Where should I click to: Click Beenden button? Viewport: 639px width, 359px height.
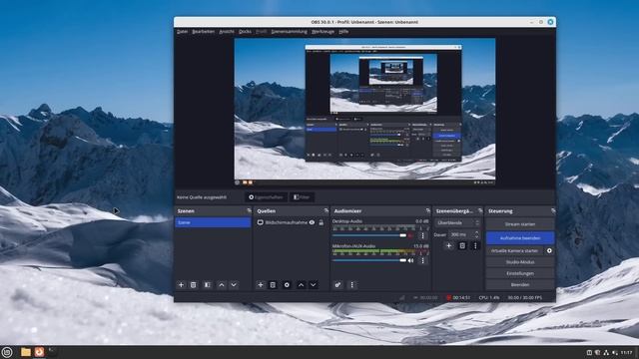coord(520,284)
